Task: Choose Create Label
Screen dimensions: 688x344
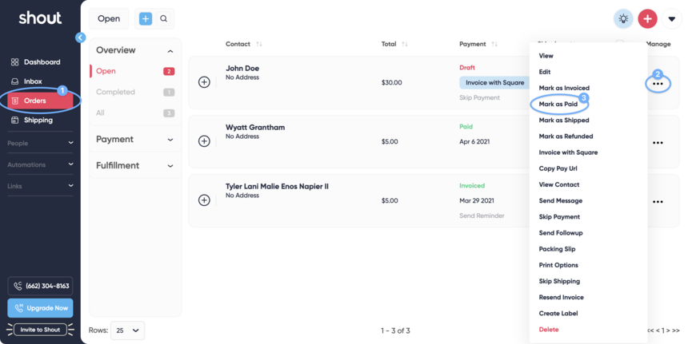Action: pos(558,314)
